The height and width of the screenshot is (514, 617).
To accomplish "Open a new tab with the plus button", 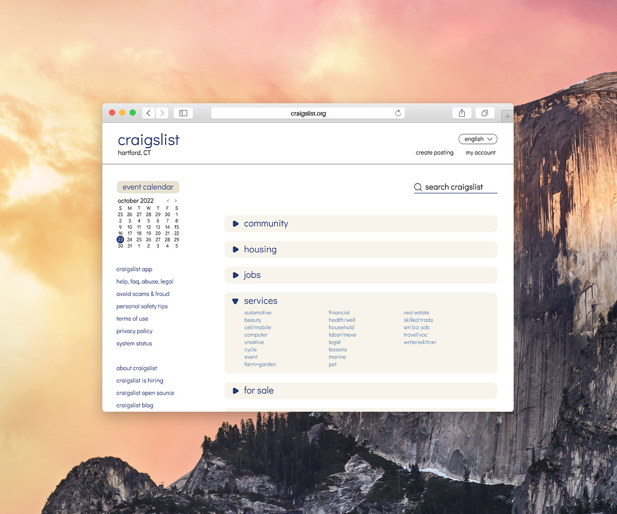I will (x=507, y=117).
